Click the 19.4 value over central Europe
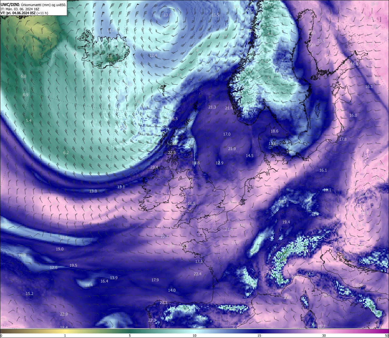389x338 pixels. click(286, 222)
